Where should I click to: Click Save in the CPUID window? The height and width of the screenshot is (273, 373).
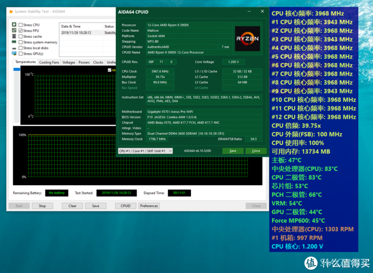pos(233,151)
